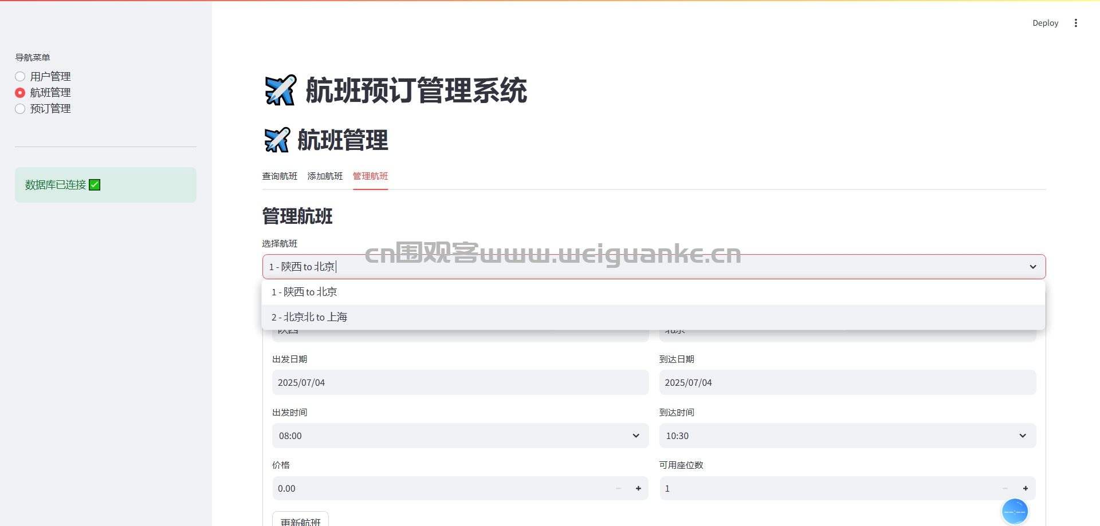
Task: Switch to the 查询航班 tab
Action: click(x=280, y=176)
